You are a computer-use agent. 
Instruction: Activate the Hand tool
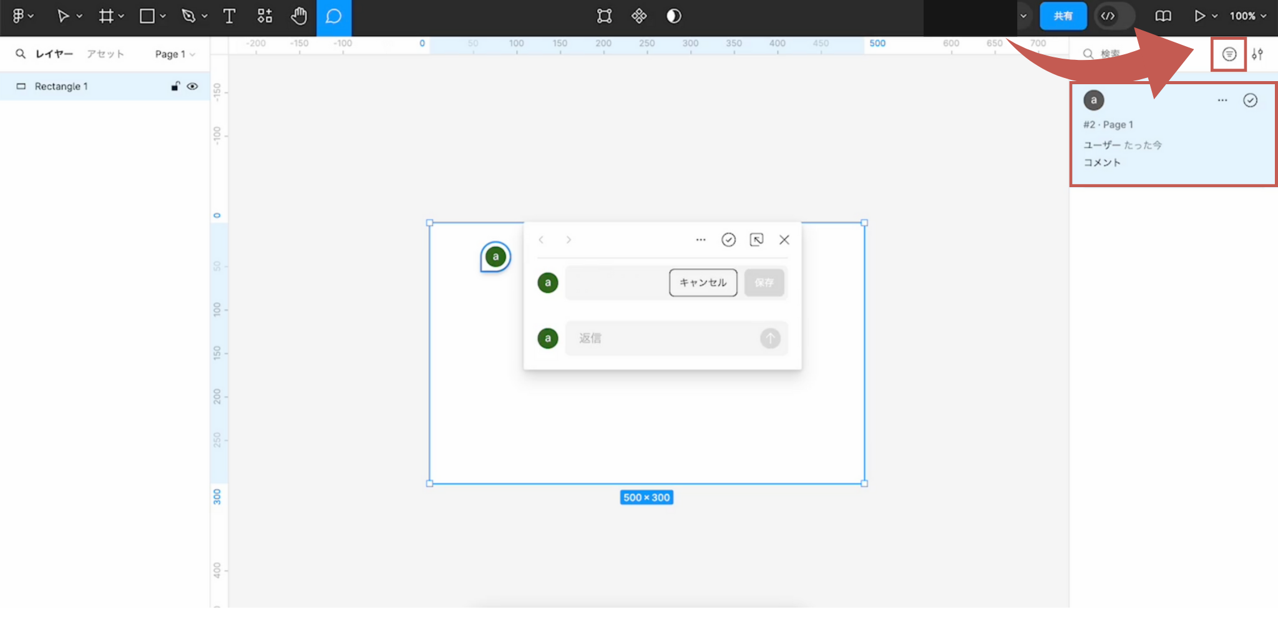(299, 17)
